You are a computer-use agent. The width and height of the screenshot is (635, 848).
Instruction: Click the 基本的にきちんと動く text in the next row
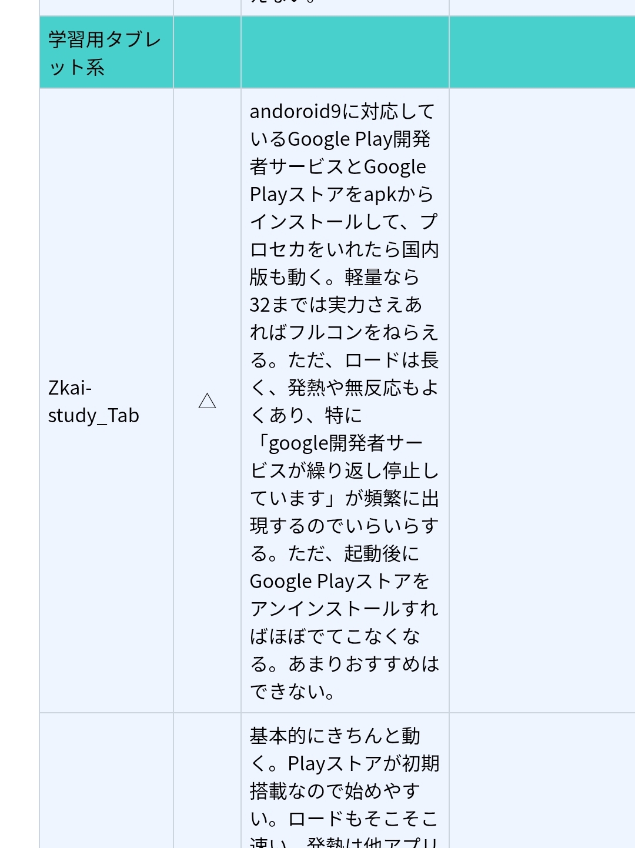[335, 736]
